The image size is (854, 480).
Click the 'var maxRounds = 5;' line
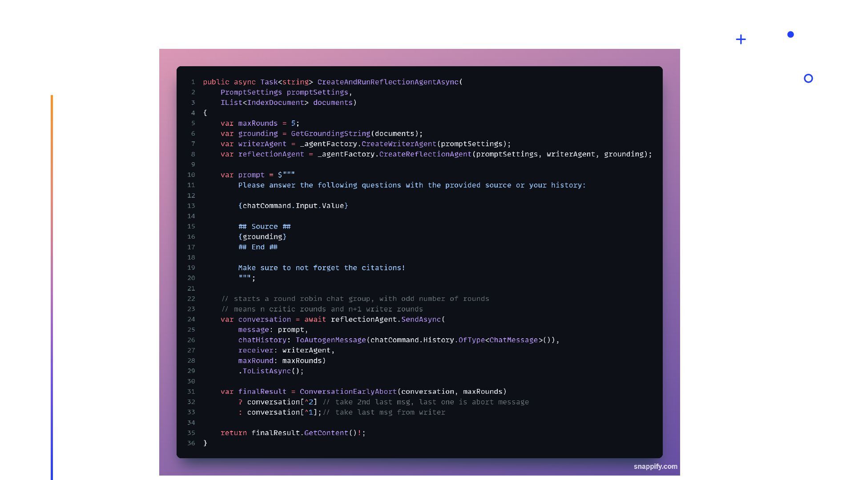260,123
